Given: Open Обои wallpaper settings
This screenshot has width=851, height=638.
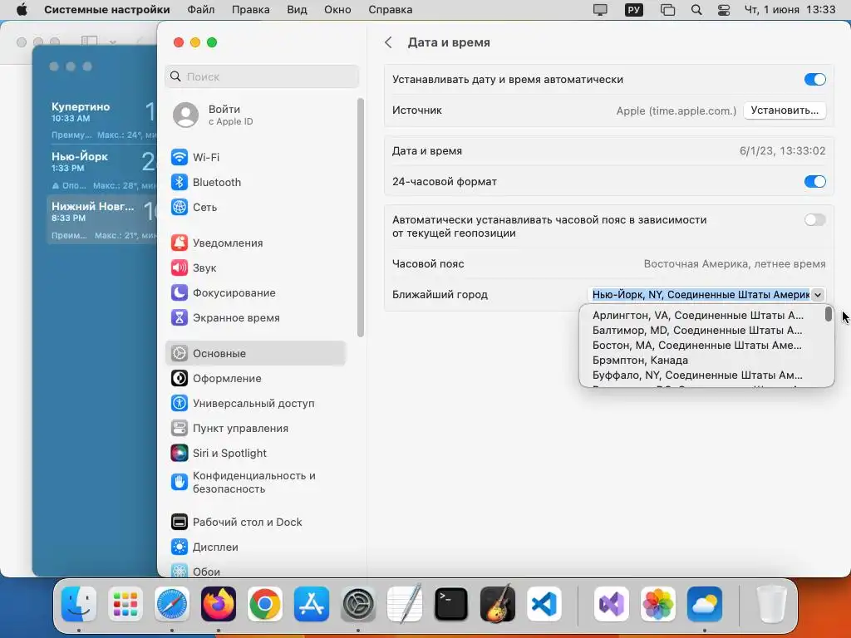Looking at the screenshot, I should point(256,572).
